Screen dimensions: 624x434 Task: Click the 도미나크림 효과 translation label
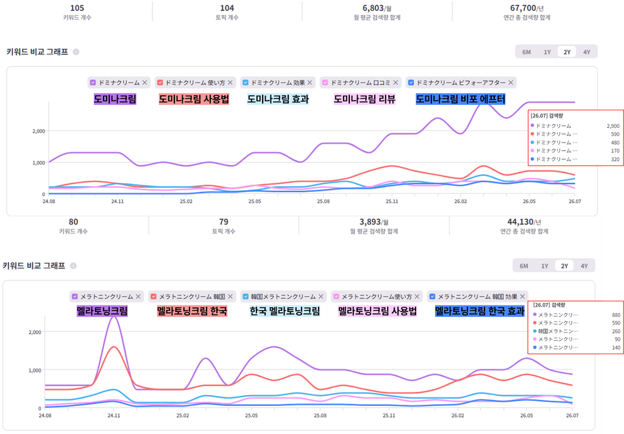click(278, 99)
